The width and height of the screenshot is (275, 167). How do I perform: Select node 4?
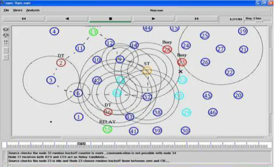[54, 31]
